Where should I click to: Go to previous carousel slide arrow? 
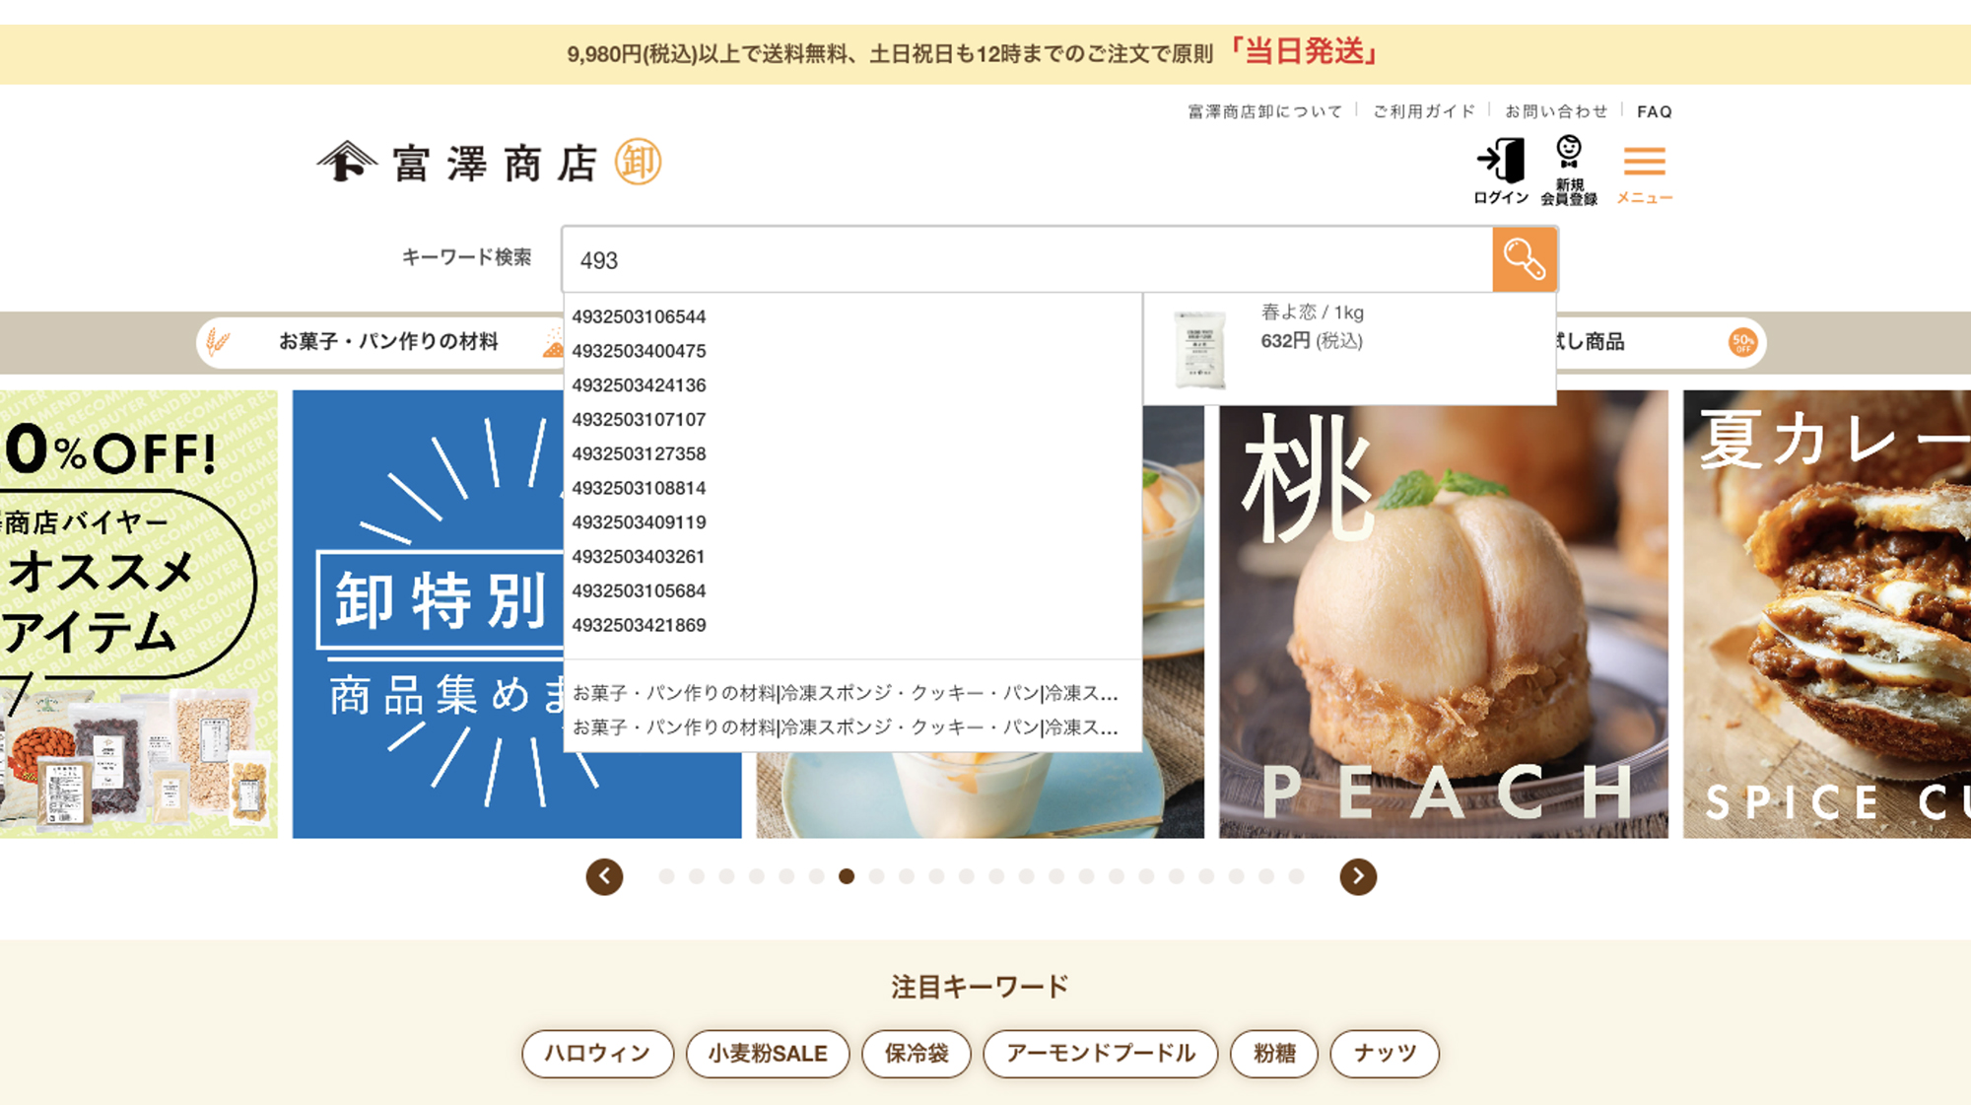pos(604,876)
